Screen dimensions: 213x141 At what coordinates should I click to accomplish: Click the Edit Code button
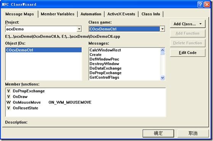point(187,53)
